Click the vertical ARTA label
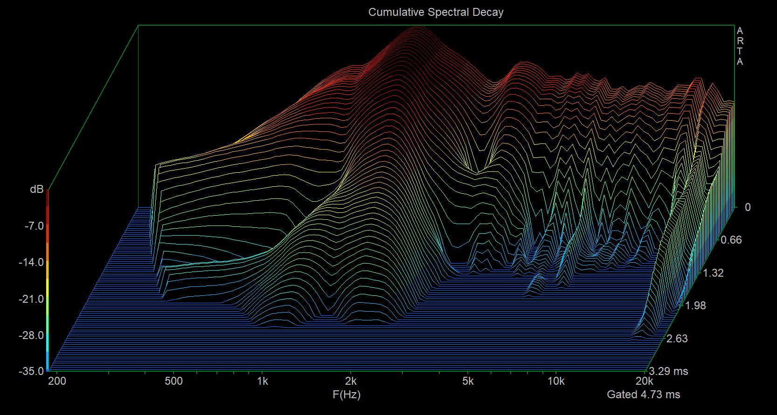Viewport: 777px width, 415px height. coord(740,46)
